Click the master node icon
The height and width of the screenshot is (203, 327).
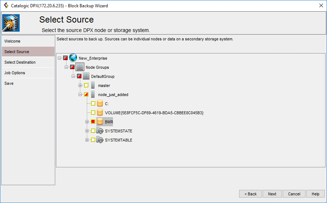pyautogui.click(x=93, y=85)
